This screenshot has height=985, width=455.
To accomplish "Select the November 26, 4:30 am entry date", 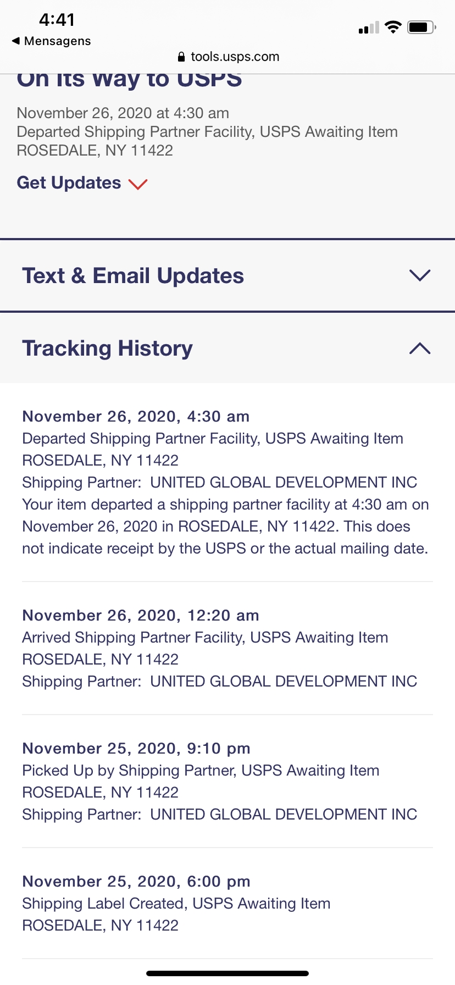I will (x=136, y=416).
